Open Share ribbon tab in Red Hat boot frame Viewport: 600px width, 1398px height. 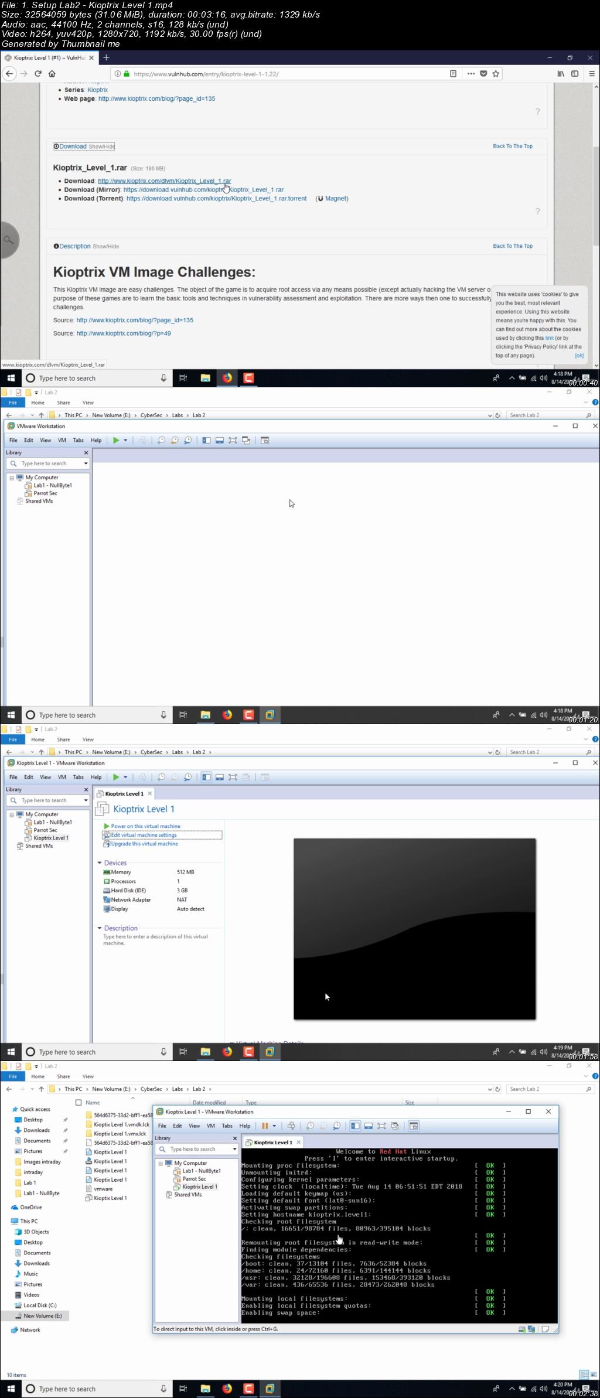click(63, 1076)
